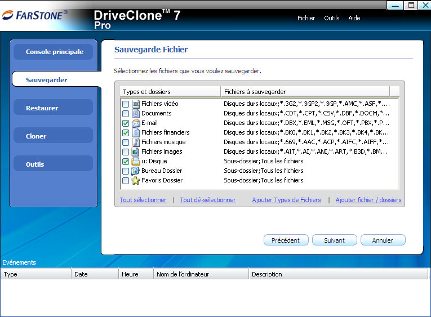Click the u: Disque folder icon

136,161
